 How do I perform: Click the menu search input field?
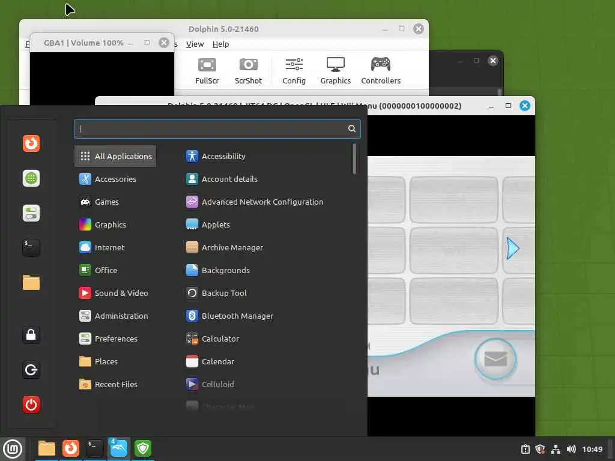click(x=217, y=128)
